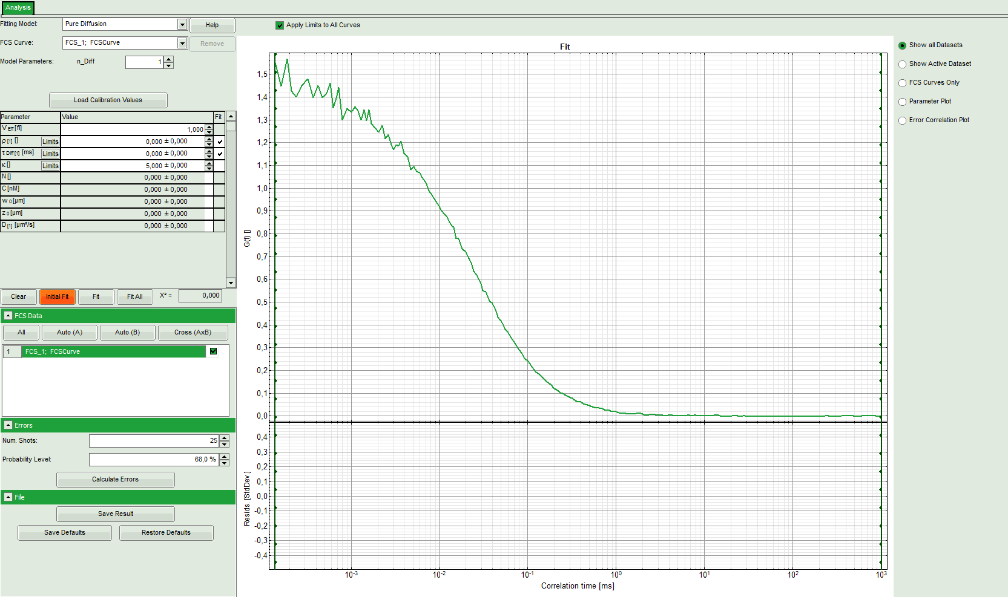
Task: Open Limits for the tau Diff parameter
Action: click(x=50, y=154)
